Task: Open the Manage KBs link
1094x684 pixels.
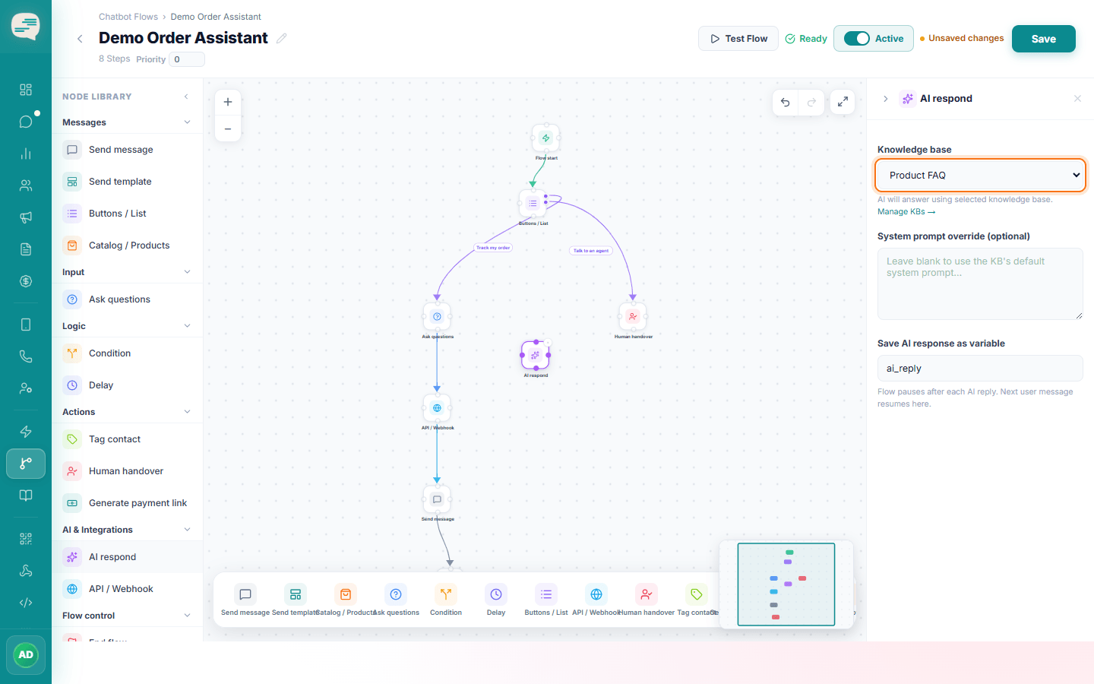Action: 906,212
